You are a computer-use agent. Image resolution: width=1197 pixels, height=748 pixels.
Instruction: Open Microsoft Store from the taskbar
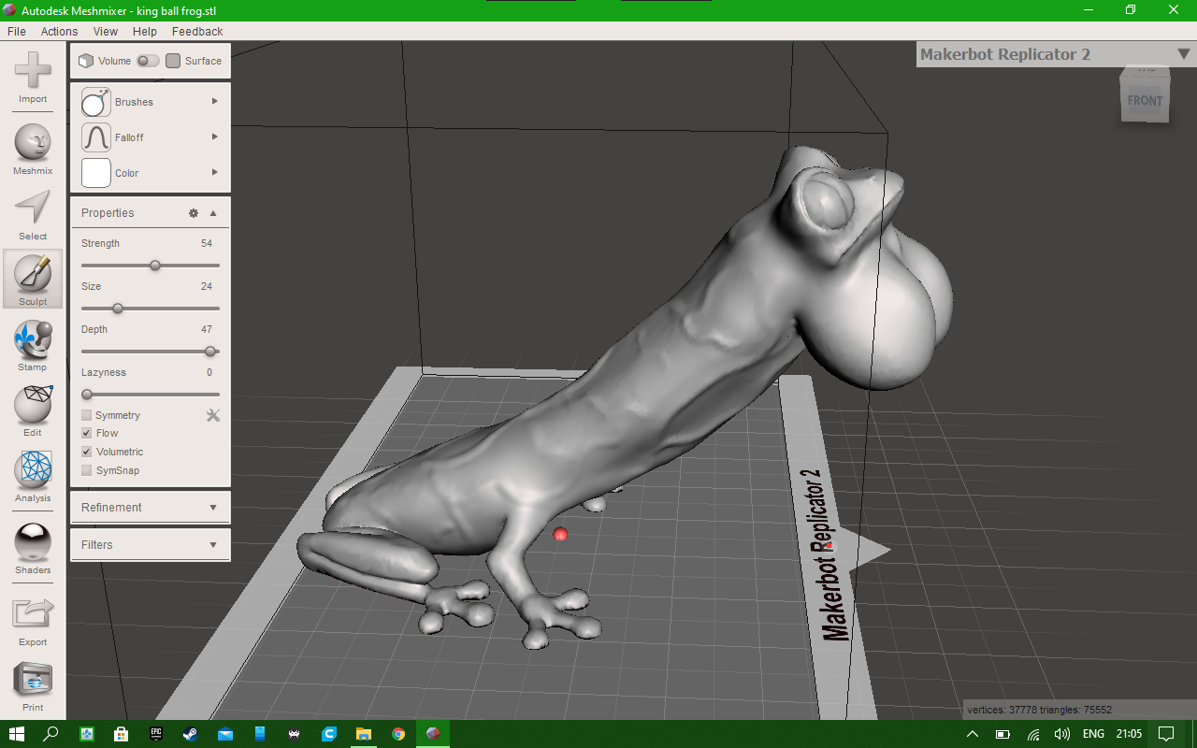click(121, 734)
